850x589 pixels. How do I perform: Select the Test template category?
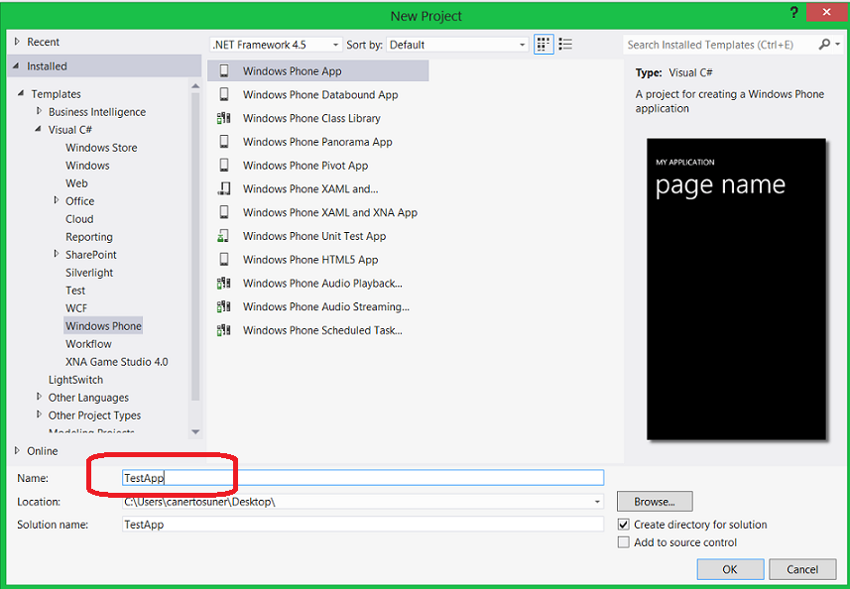75,291
